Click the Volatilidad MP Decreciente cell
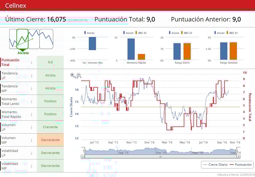 pyautogui.click(x=50, y=166)
